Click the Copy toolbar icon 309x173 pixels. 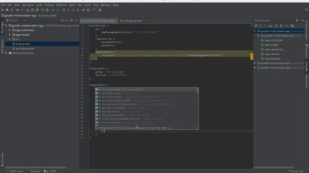[x=32, y=10]
